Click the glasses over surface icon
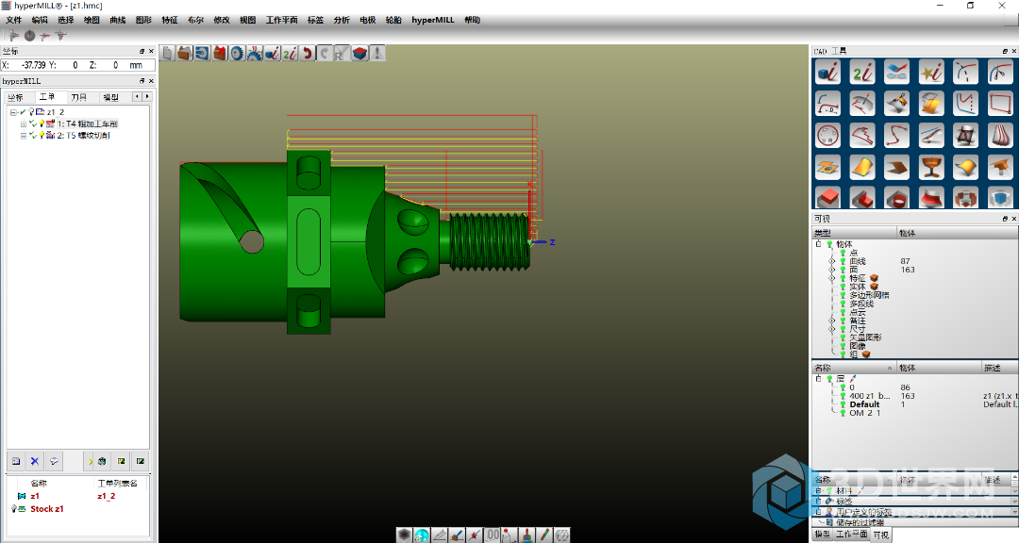The height and width of the screenshot is (543, 1019). pyautogui.click(x=897, y=72)
